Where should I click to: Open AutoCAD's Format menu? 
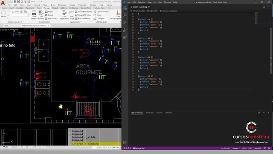point(37,5)
